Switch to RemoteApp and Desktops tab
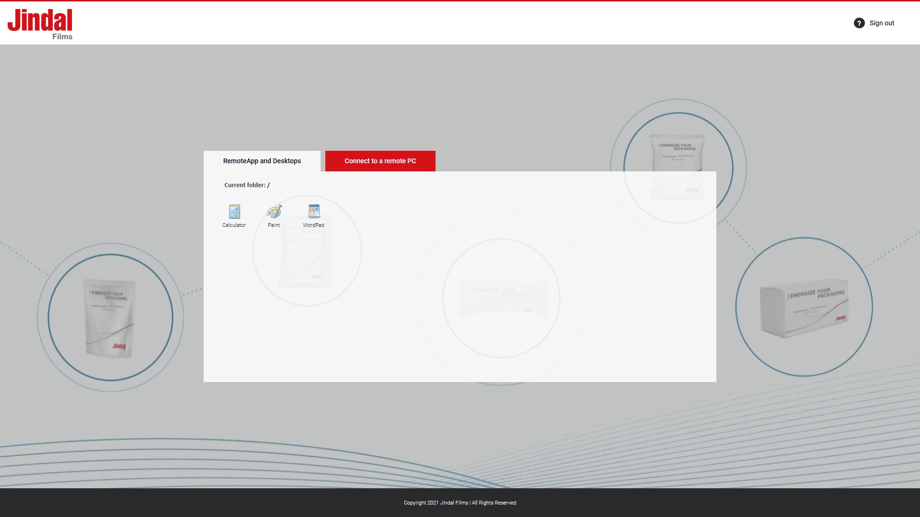The image size is (920, 517). click(x=262, y=161)
